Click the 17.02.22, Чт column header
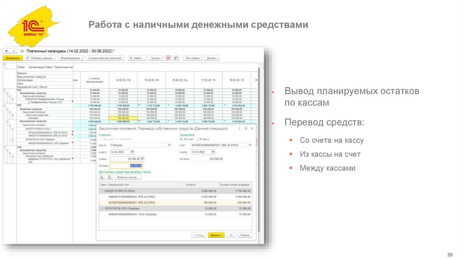 click(x=208, y=80)
